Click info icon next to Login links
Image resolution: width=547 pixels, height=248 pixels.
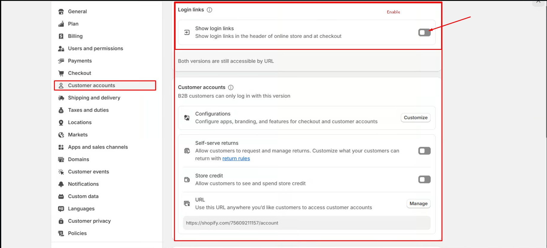[210, 10]
